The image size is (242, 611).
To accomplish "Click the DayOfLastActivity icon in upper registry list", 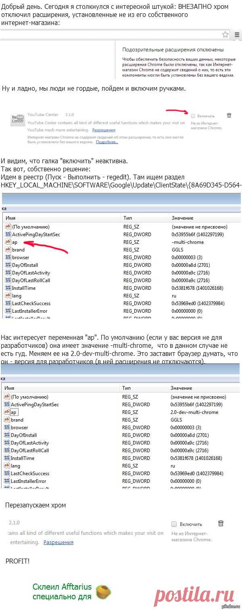I will click(8, 272).
